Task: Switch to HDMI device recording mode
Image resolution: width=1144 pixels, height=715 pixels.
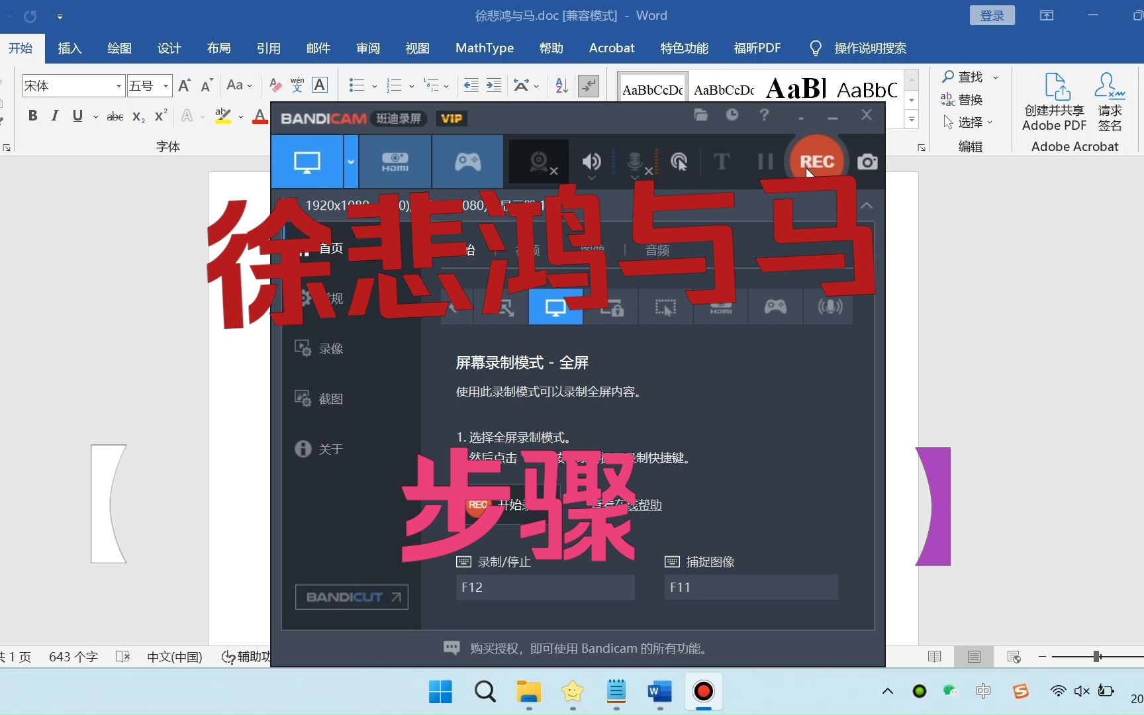Action: point(395,162)
